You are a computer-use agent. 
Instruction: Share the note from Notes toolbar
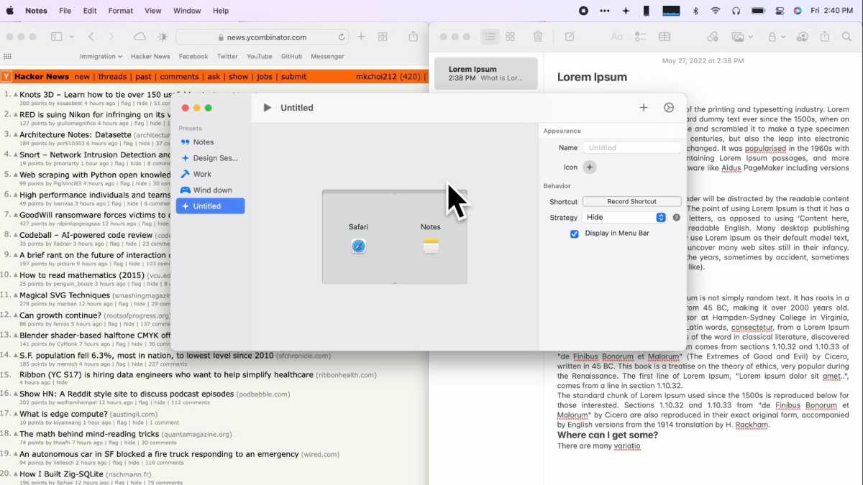825,37
